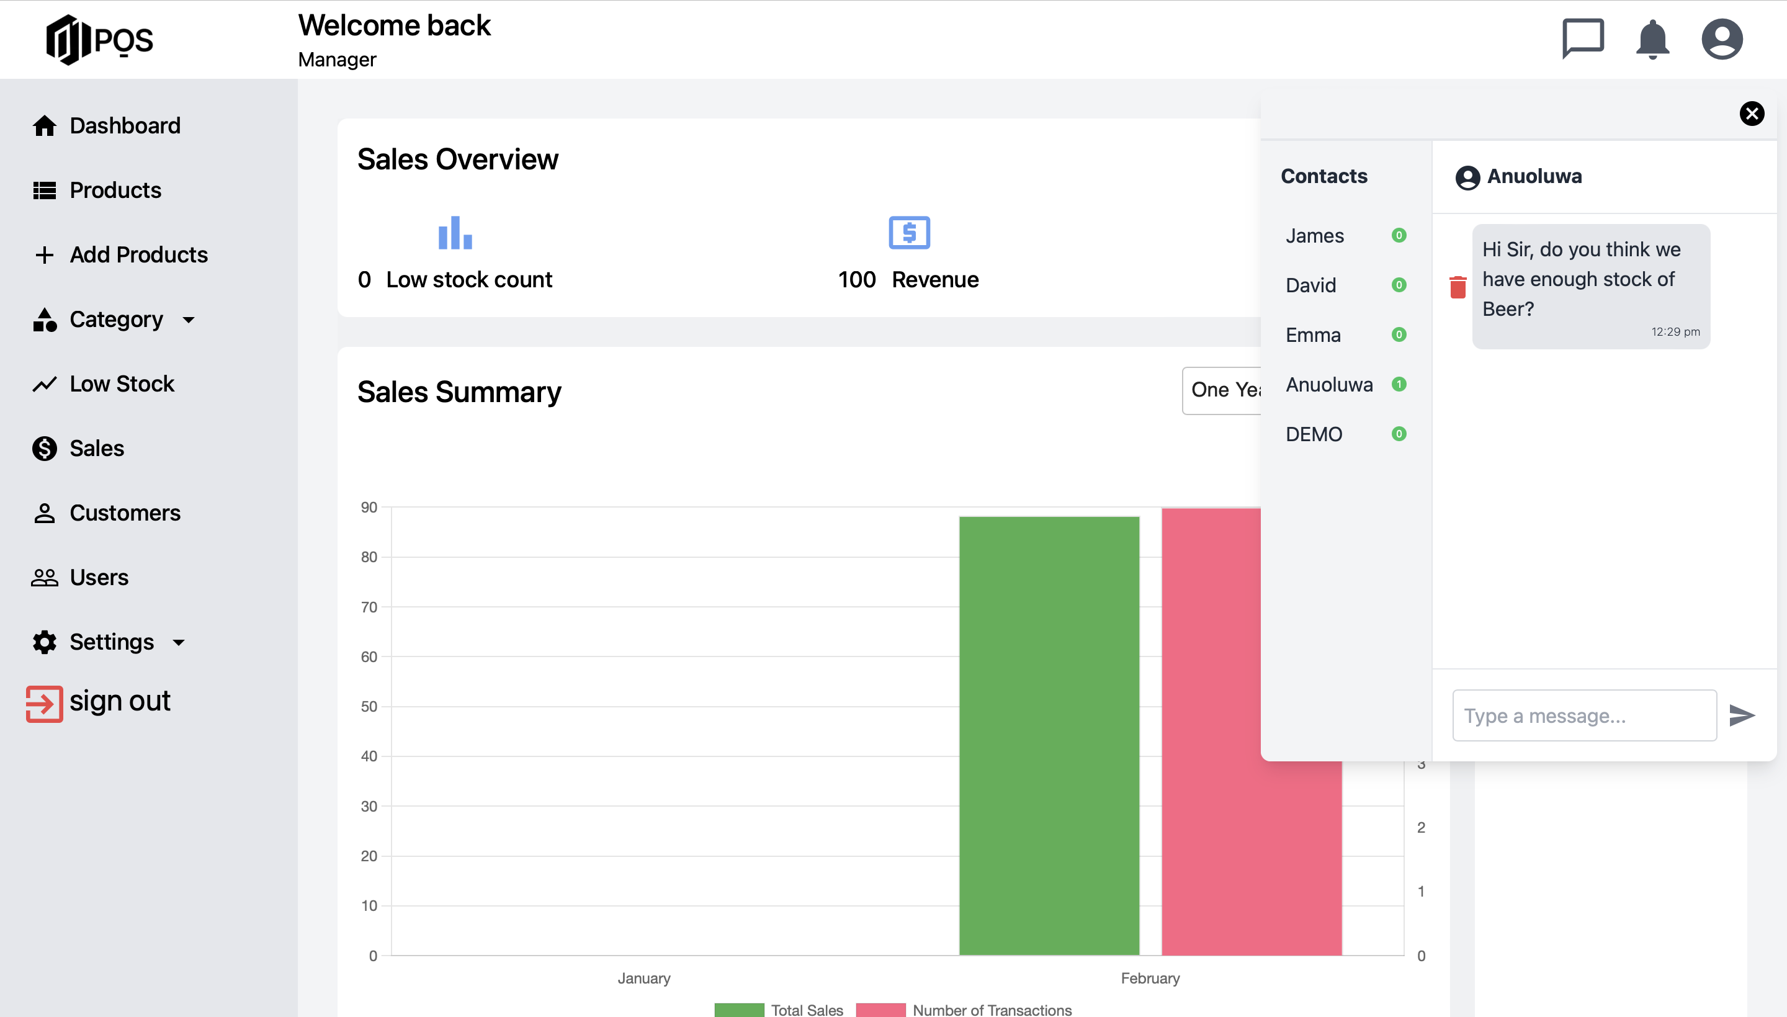
Task: Delete the Beer message with trash icon
Action: [x=1458, y=287]
